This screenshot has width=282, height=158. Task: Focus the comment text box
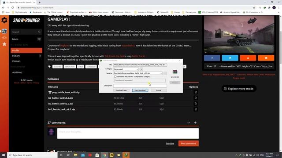(128, 133)
